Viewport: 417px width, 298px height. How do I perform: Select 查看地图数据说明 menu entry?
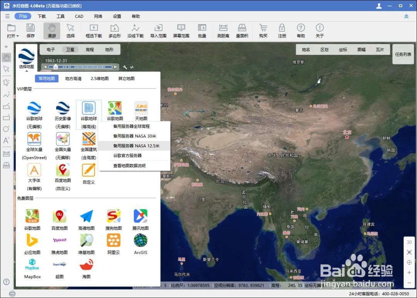(134, 166)
